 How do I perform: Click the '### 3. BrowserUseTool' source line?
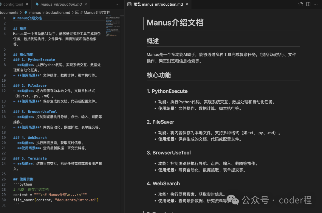coord(35,112)
